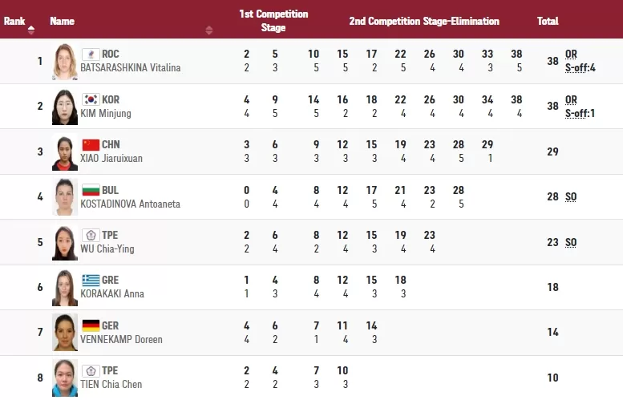Image resolution: width=623 pixels, height=400 pixels.
Task: Click the Germany flag icon
Action: pyautogui.click(x=91, y=325)
